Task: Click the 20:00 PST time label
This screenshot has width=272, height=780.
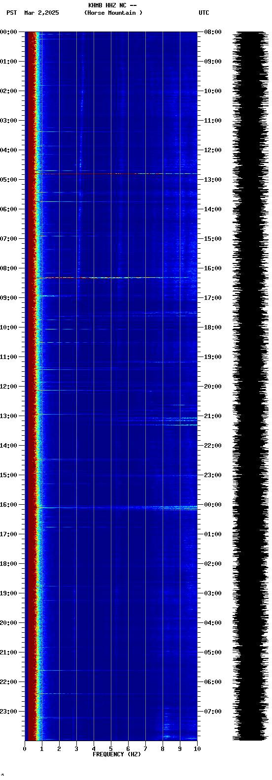Action: 8,623
